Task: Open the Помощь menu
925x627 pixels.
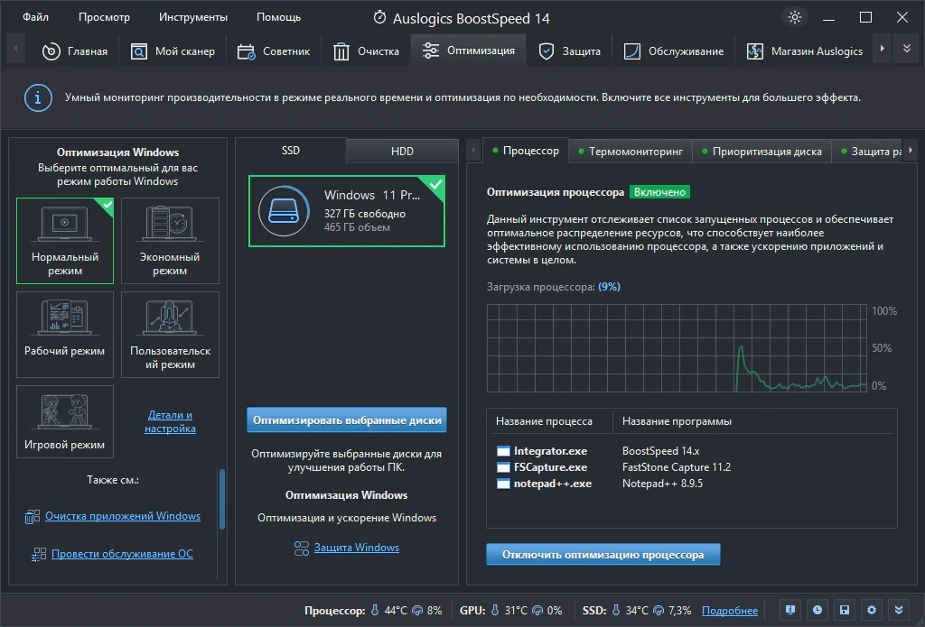Action: [x=278, y=17]
